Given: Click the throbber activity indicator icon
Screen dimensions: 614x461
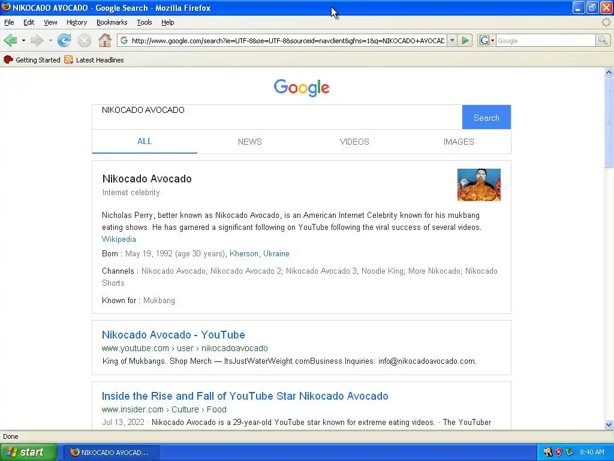Looking at the screenshot, I should pos(606,22).
